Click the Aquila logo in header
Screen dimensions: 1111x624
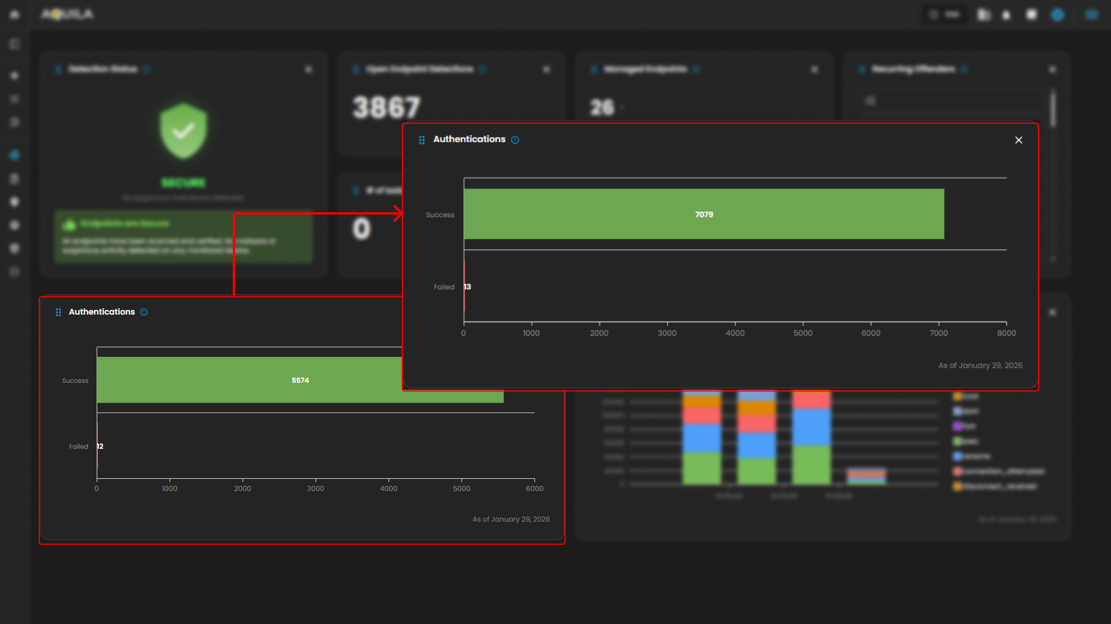pos(67,14)
